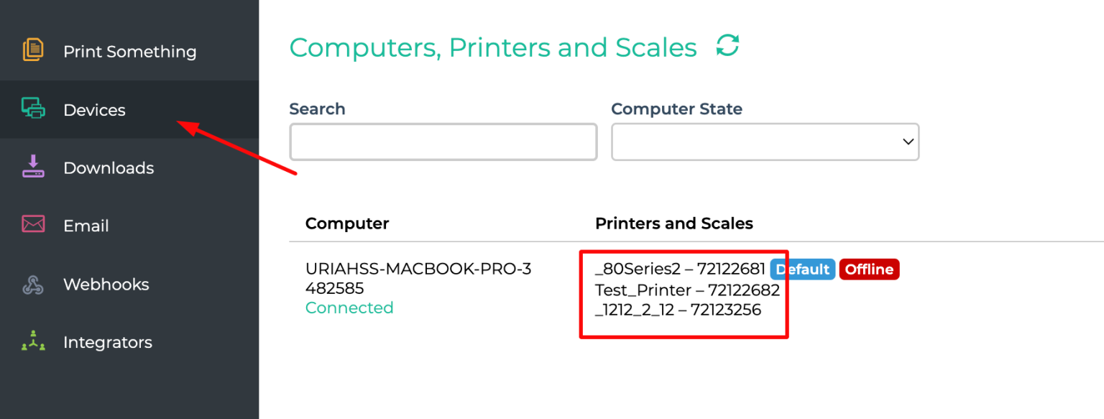Click the URIAHSS-MACBOOK-PRO-3 computer name
The height and width of the screenshot is (419, 1104).
(x=418, y=270)
